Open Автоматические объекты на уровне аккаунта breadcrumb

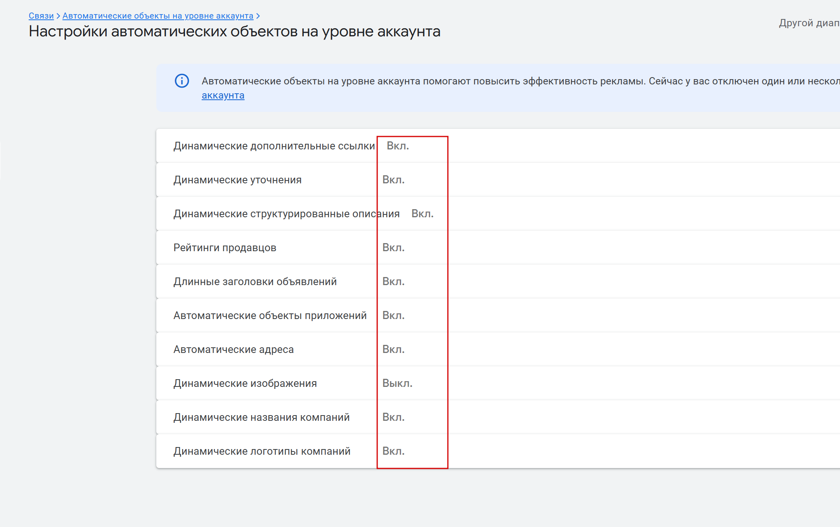(158, 16)
